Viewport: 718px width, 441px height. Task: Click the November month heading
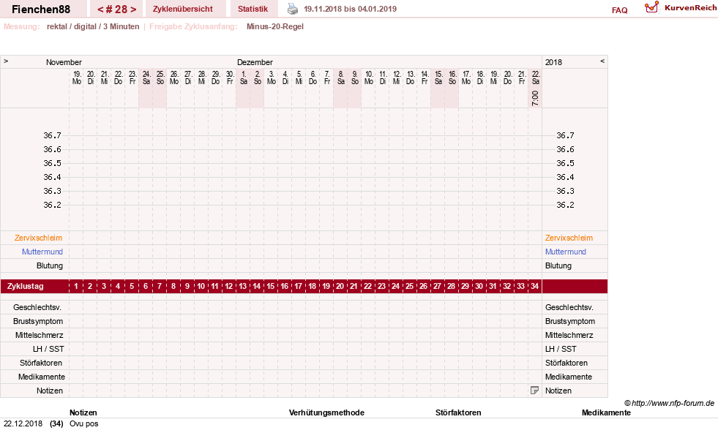click(x=64, y=62)
